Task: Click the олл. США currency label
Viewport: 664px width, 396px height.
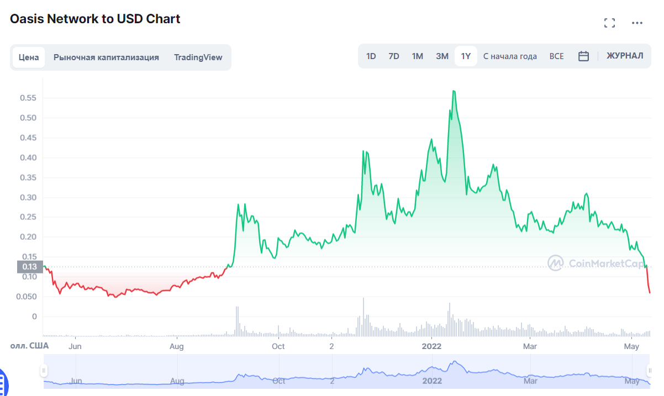Action: coord(30,346)
